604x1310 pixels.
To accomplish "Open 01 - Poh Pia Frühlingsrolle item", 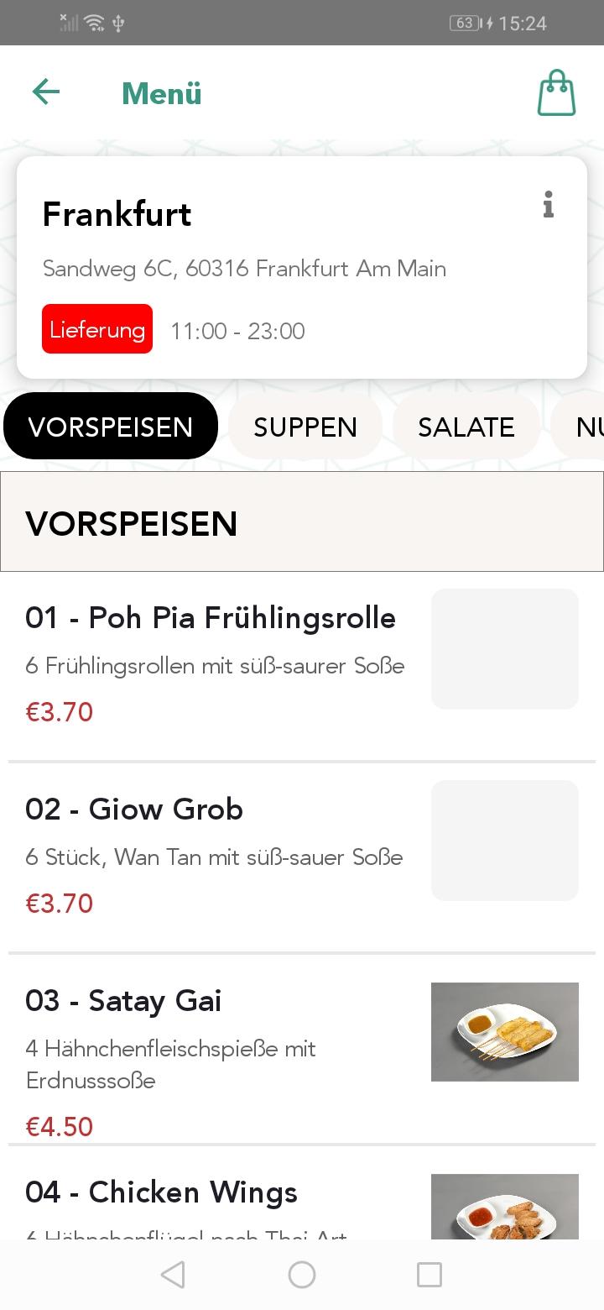I will (x=211, y=618).
